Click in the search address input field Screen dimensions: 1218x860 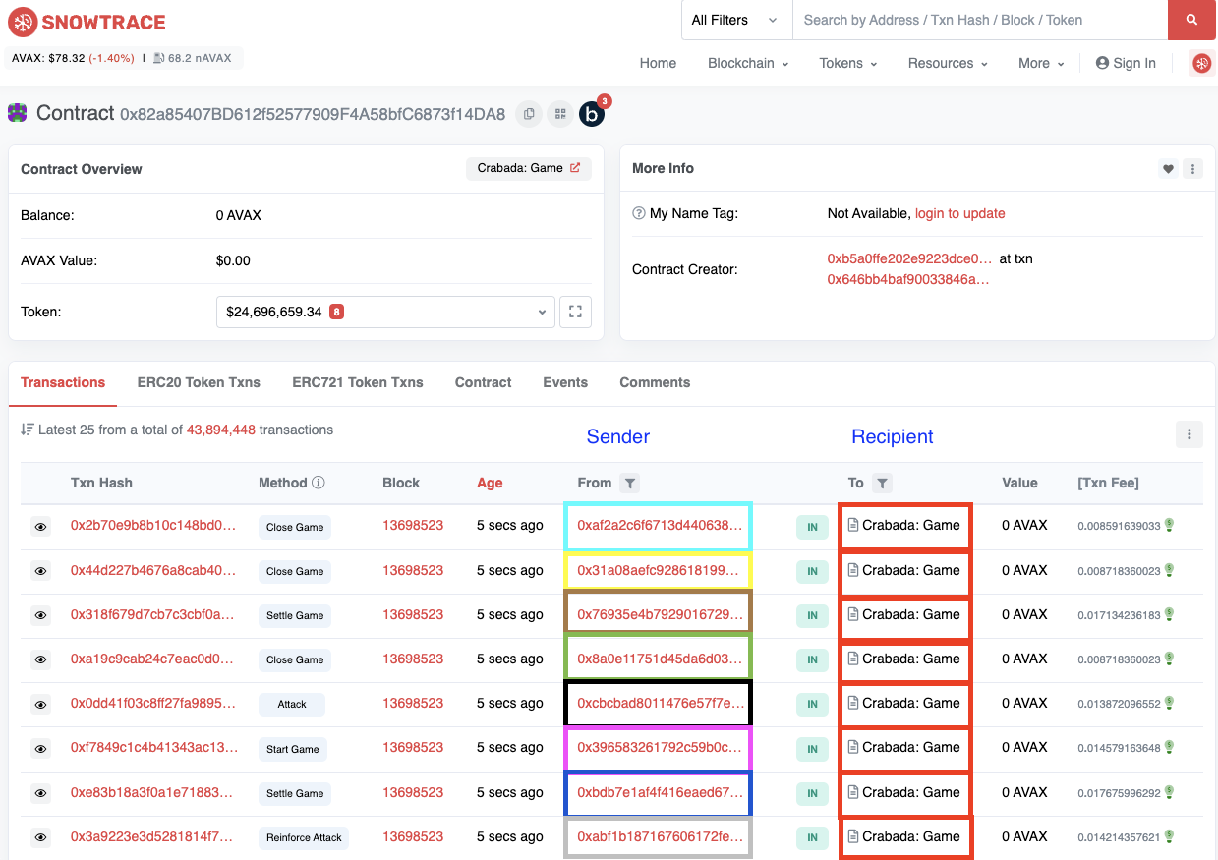[980, 20]
